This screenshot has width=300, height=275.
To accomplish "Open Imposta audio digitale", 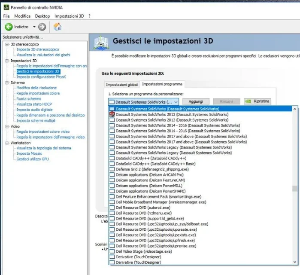I will [x=34, y=110].
